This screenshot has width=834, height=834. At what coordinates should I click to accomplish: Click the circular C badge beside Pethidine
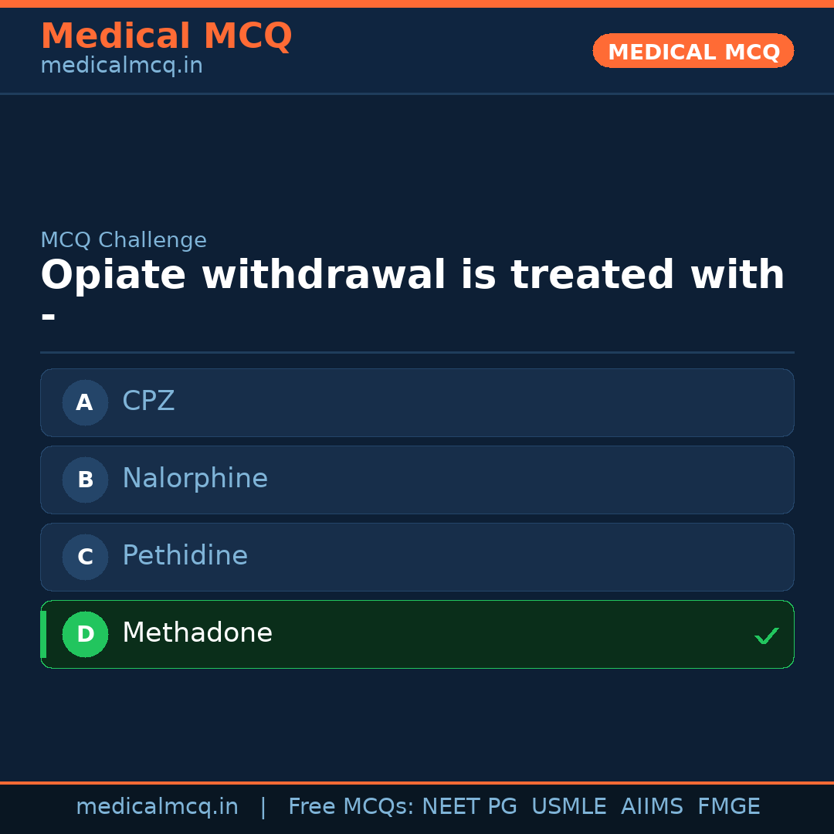pos(85,557)
